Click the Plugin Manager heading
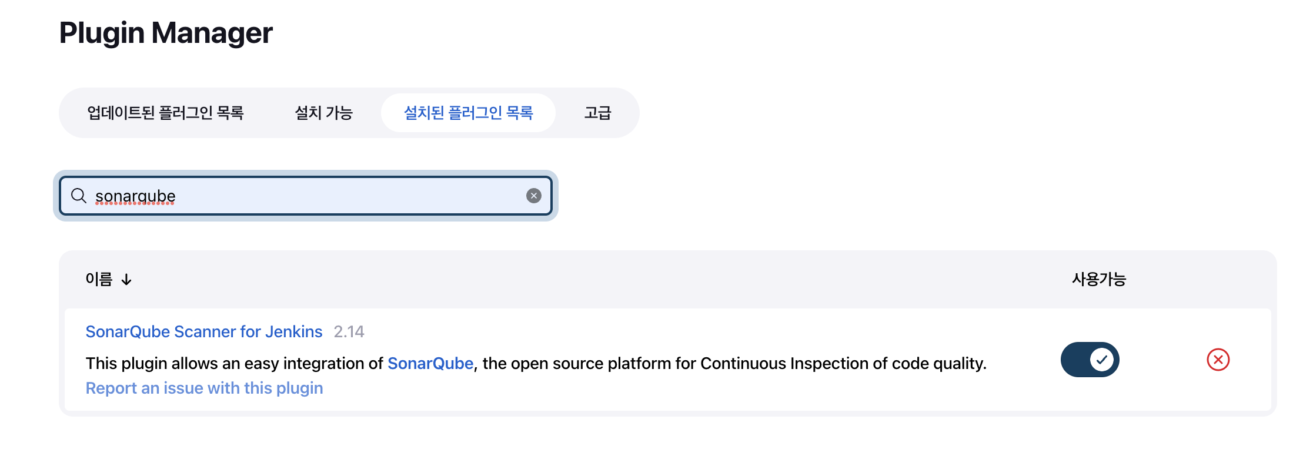This screenshot has height=463, width=1303. pos(166,33)
